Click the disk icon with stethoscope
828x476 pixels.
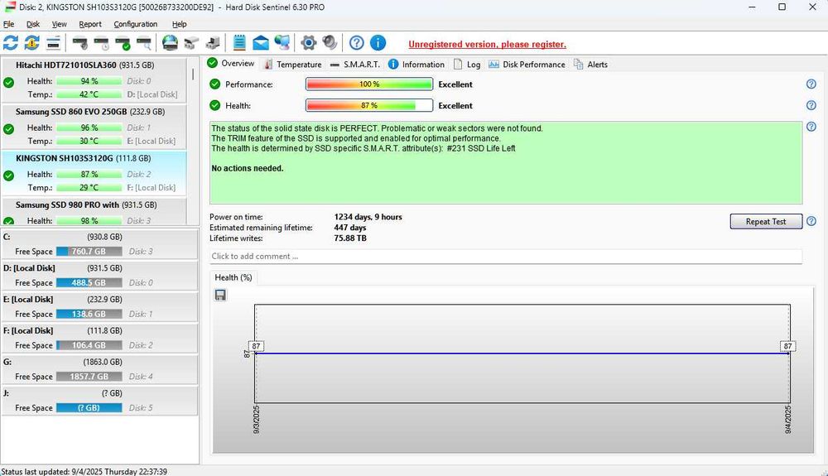tap(80, 43)
